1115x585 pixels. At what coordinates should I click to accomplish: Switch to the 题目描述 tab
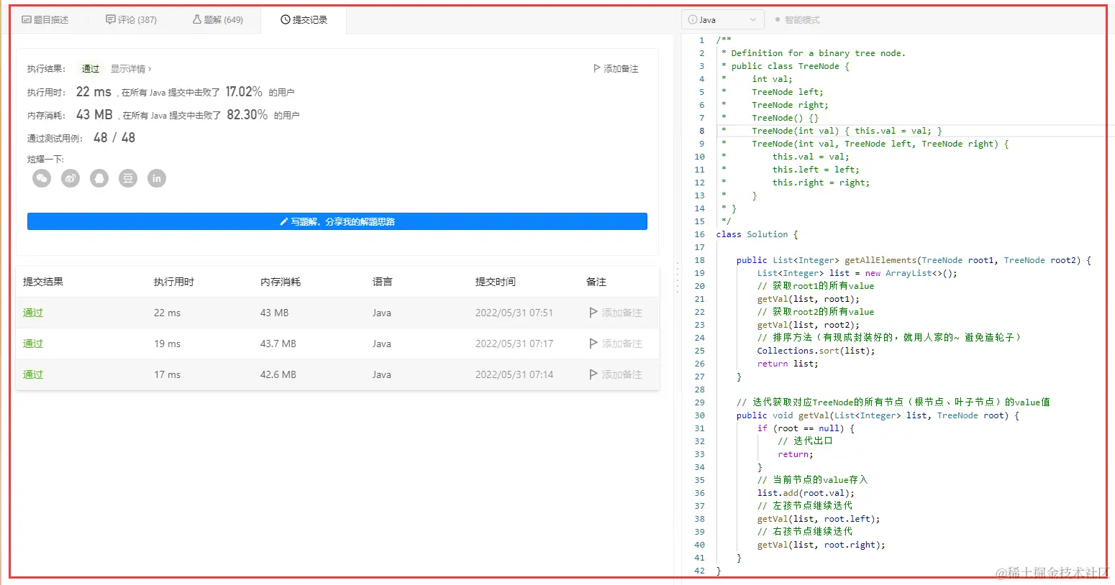(45, 20)
